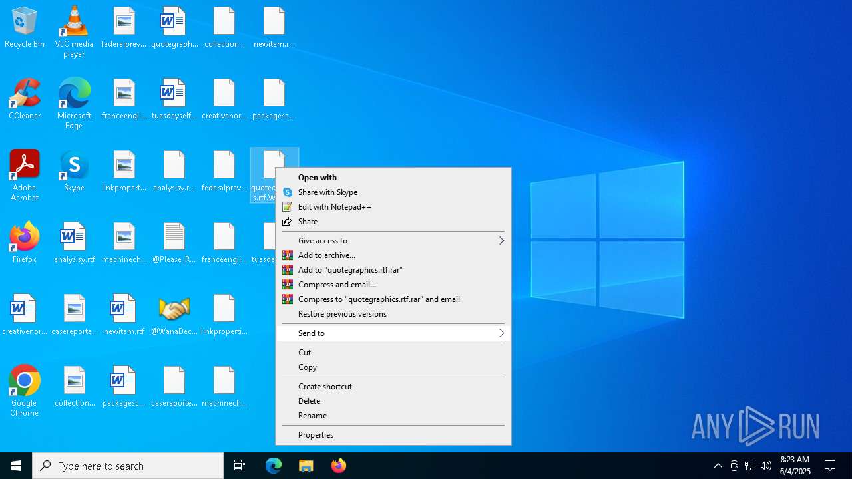The width and height of the screenshot is (852, 479).
Task: Open Firefox from the taskbar
Action: (339, 466)
